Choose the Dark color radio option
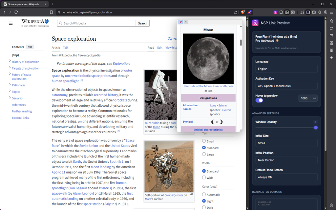The image size is (336, 210). click(x=204, y=207)
